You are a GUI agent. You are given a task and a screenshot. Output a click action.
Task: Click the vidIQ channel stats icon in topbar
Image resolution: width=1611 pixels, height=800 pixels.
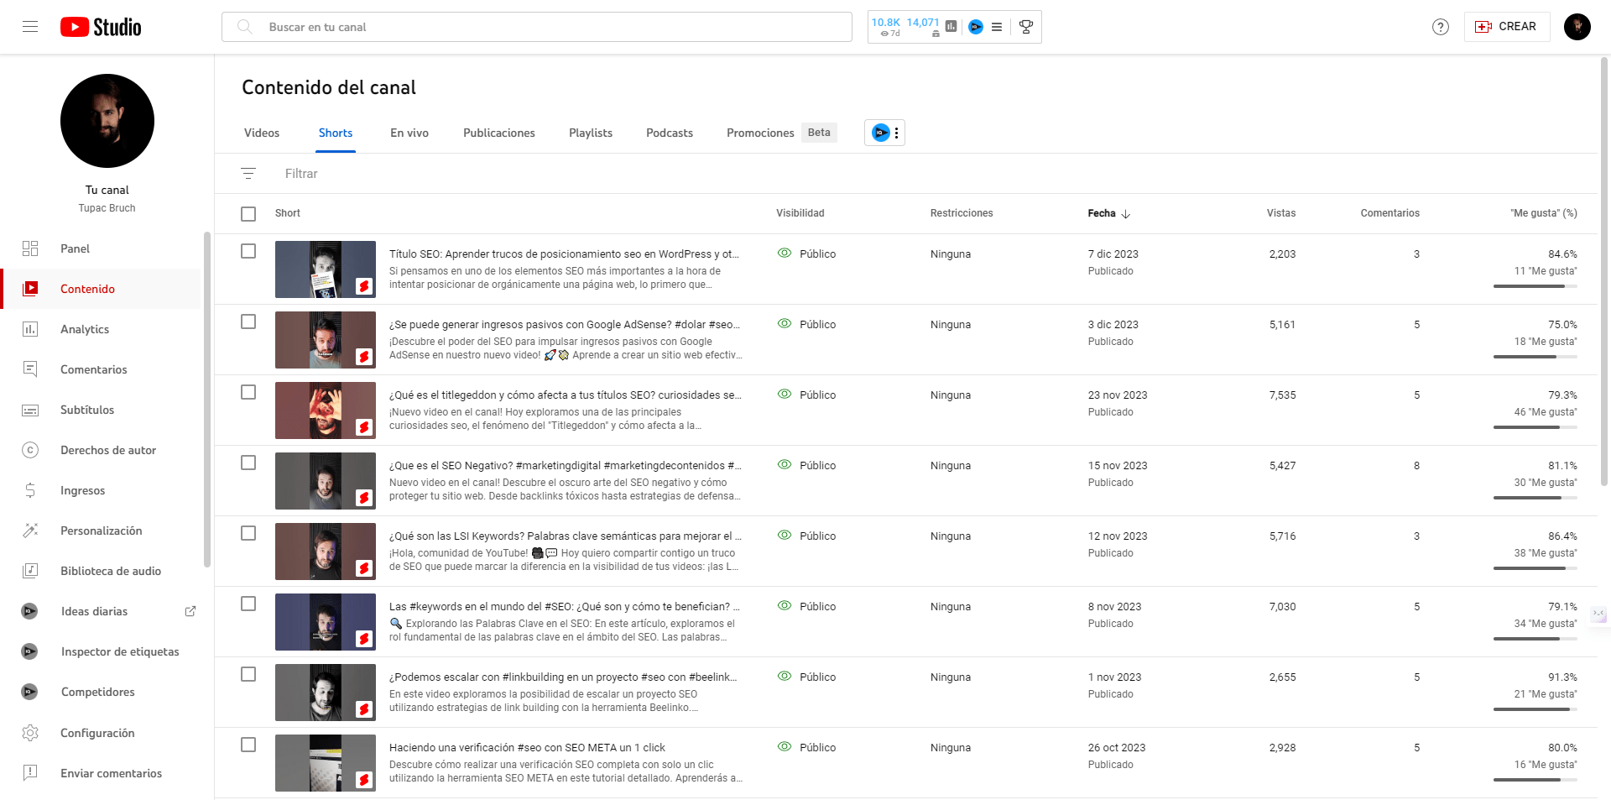pyautogui.click(x=975, y=27)
